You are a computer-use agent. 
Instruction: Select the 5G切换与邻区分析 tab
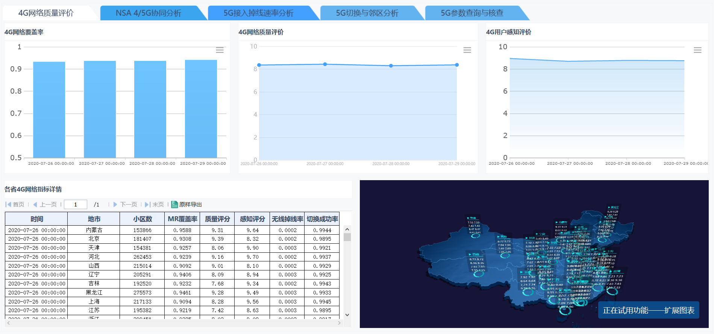367,13
